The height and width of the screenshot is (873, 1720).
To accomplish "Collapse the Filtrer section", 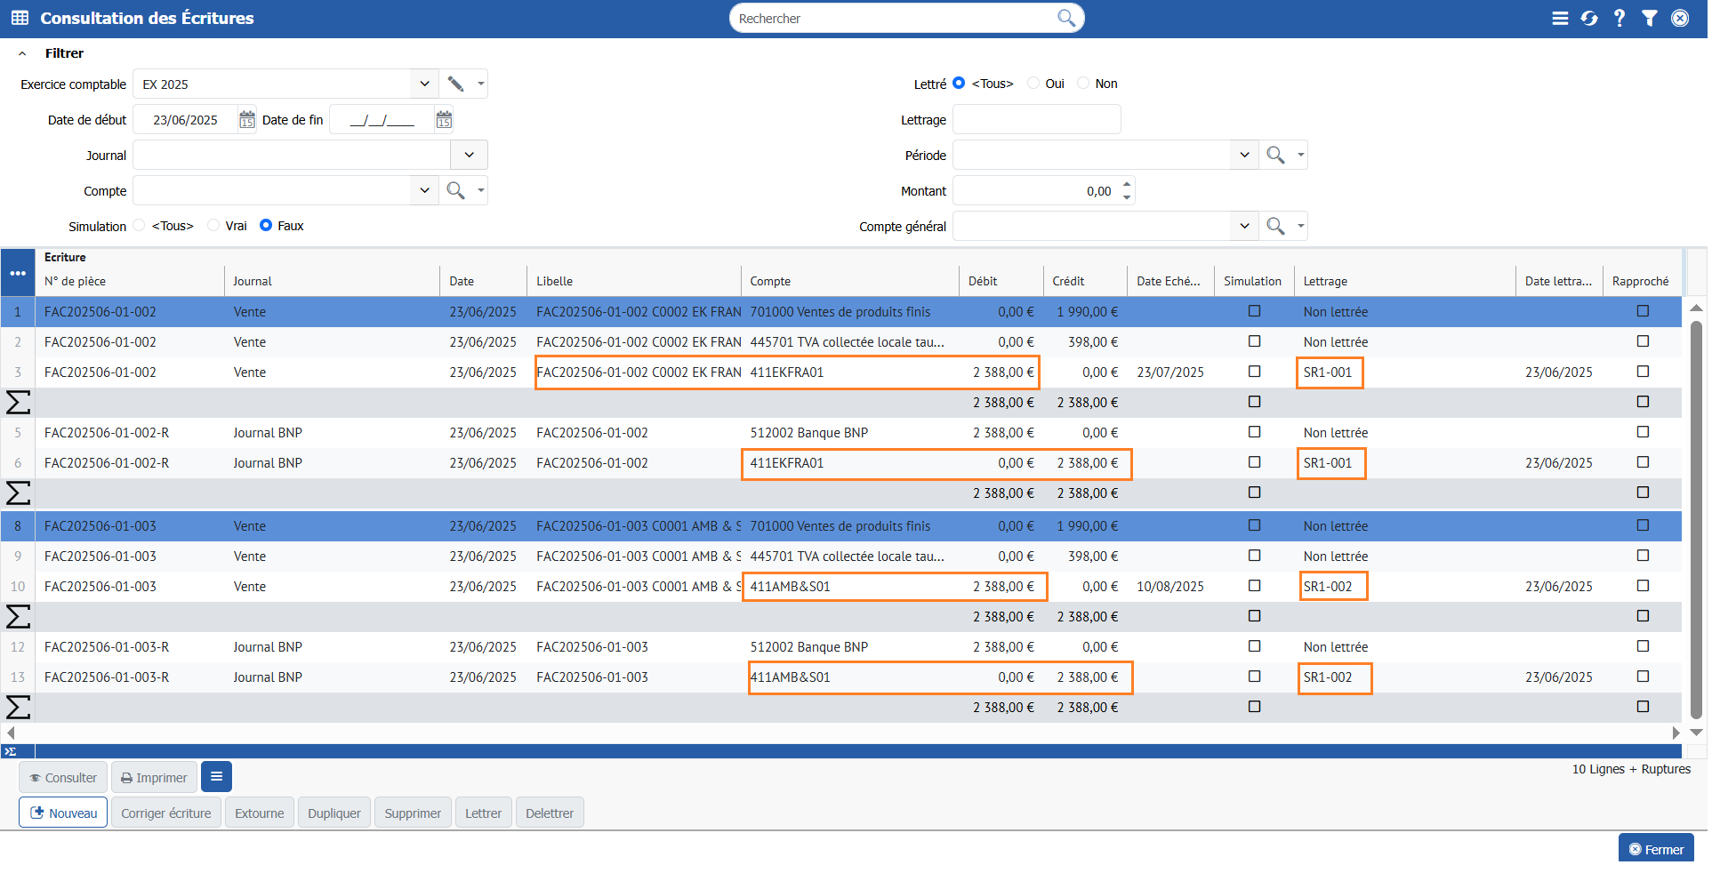I will [x=22, y=53].
